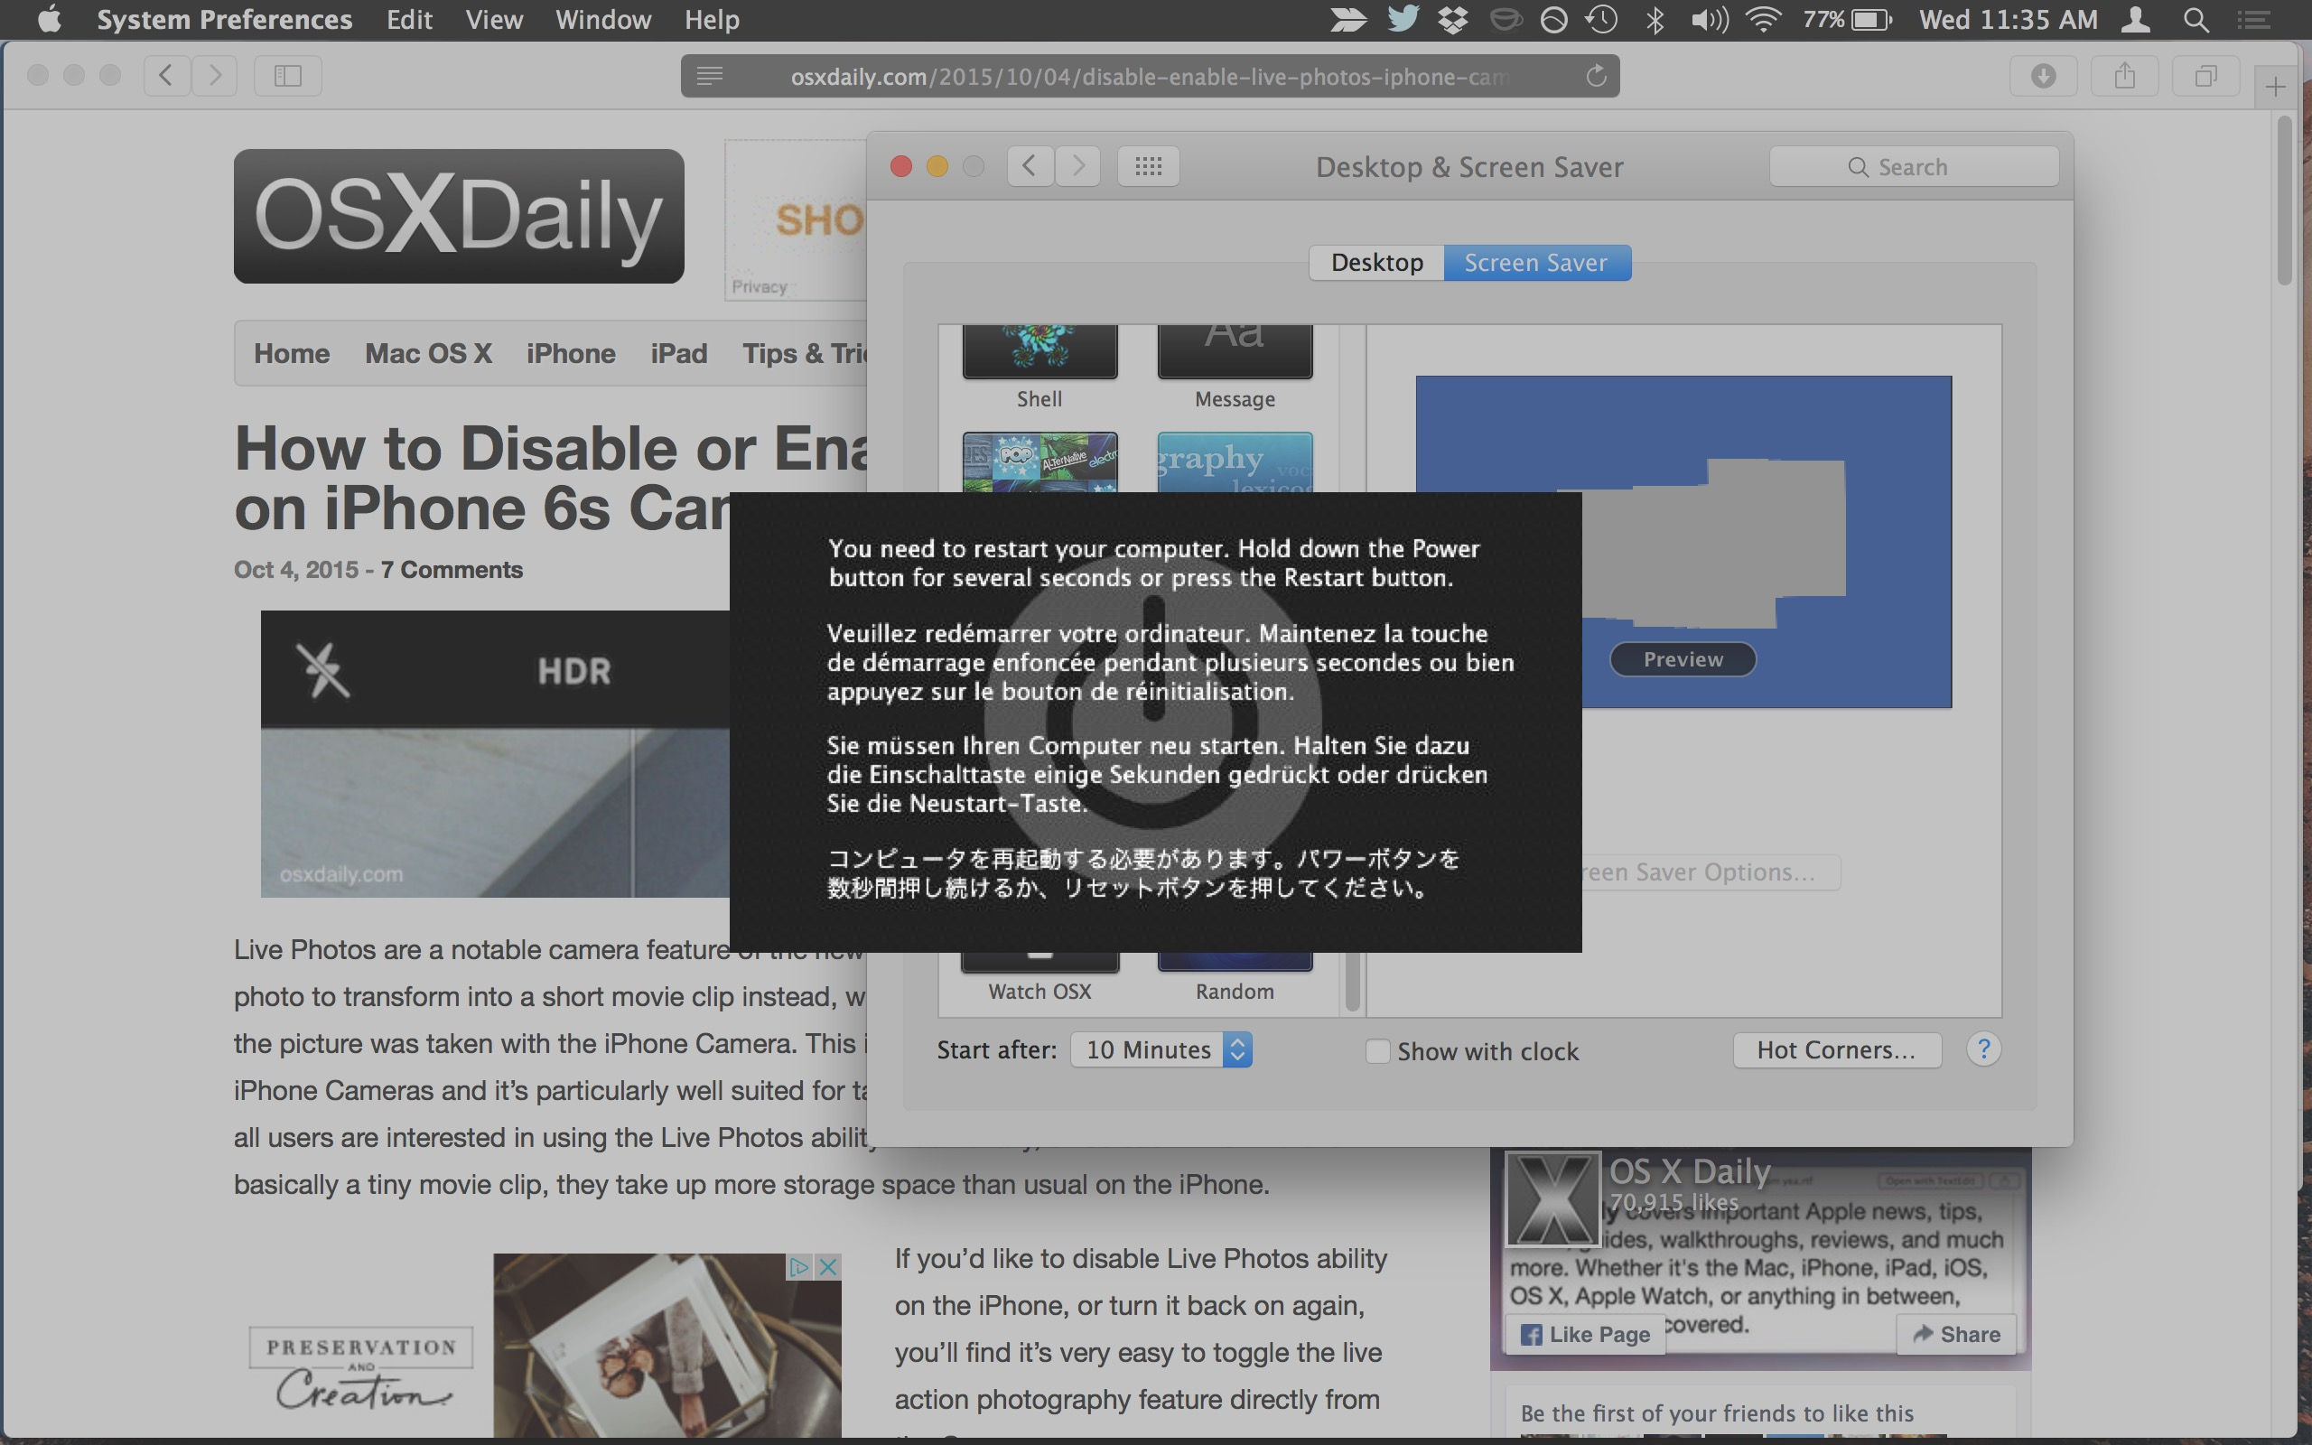Show the Safari sidebar
Image resolution: width=2312 pixels, height=1445 pixels.
tap(287, 76)
